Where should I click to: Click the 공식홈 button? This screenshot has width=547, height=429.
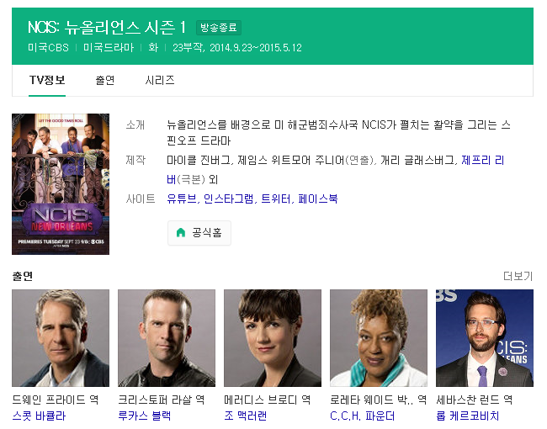pyautogui.click(x=199, y=233)
